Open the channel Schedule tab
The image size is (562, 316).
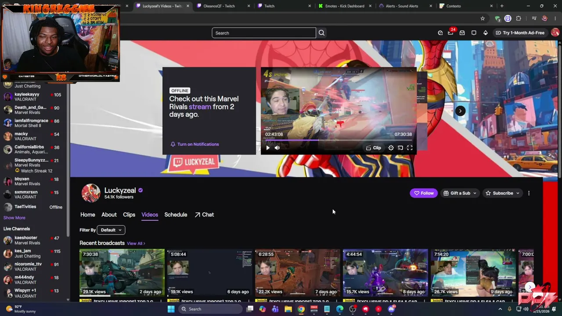coord(176,215)
